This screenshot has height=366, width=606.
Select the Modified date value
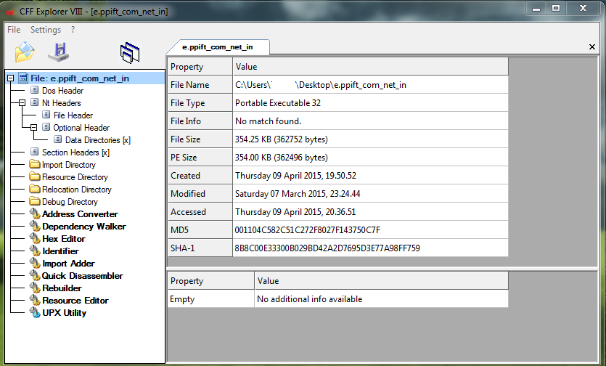pyautogui.click(x=371, y=194)
